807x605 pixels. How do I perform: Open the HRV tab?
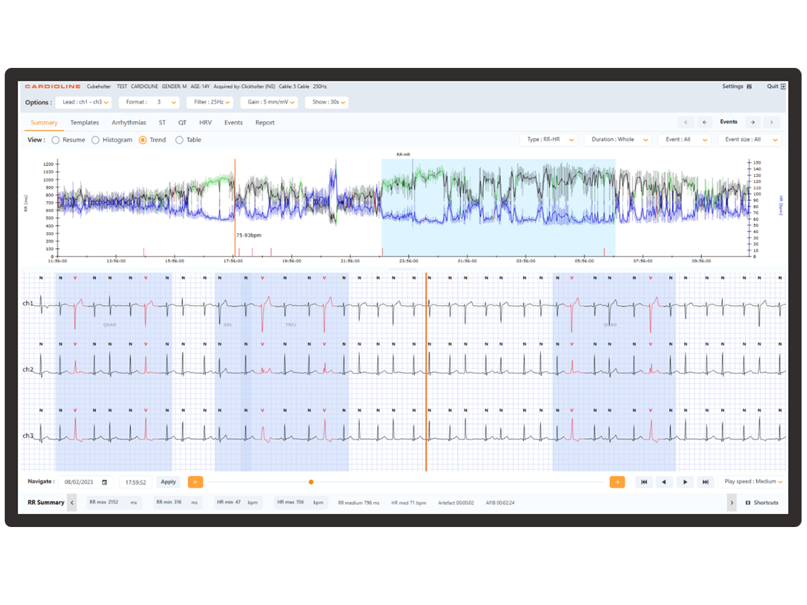click(205, 123)
